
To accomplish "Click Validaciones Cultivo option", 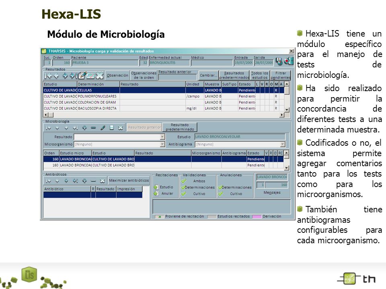I will coord(193,193).
